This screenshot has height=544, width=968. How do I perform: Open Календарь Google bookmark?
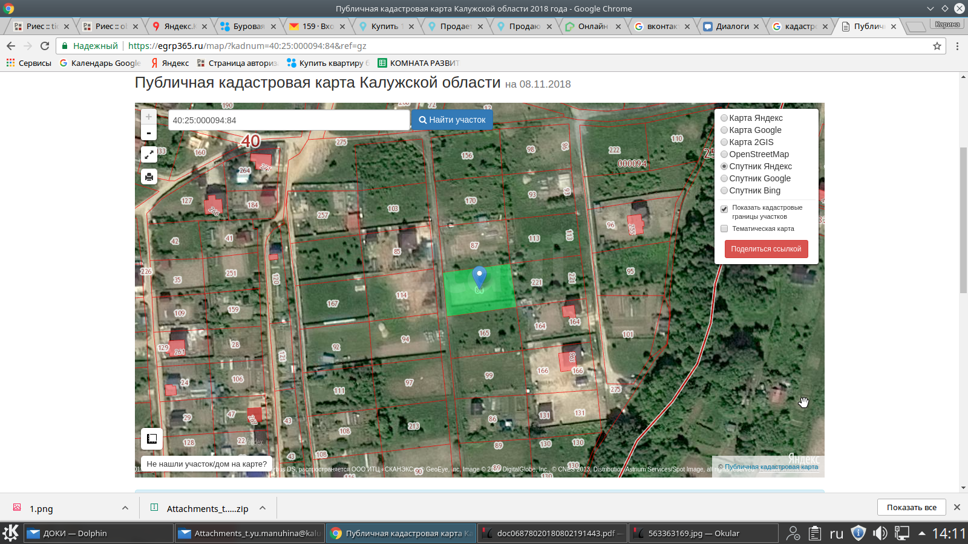(100, 63)
